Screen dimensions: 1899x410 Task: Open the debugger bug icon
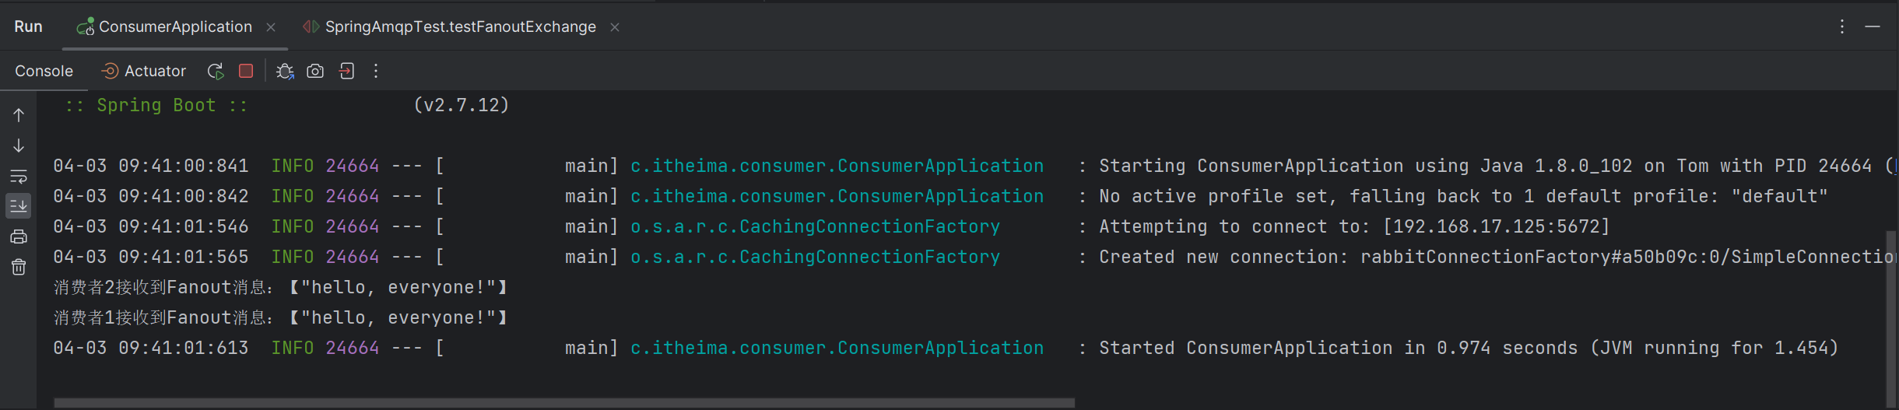[x=285, y=72]
